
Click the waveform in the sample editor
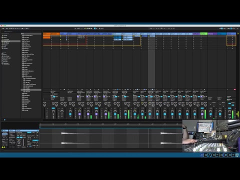(111, 138)
